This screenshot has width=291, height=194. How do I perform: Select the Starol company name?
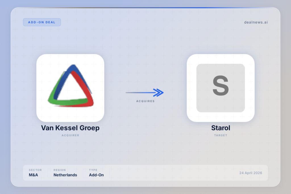coord(221,128)
